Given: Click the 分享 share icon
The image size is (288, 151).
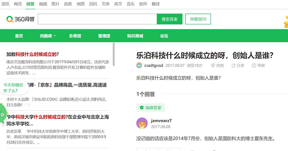Looking at the screenshot, I should (x=234, y=65).
